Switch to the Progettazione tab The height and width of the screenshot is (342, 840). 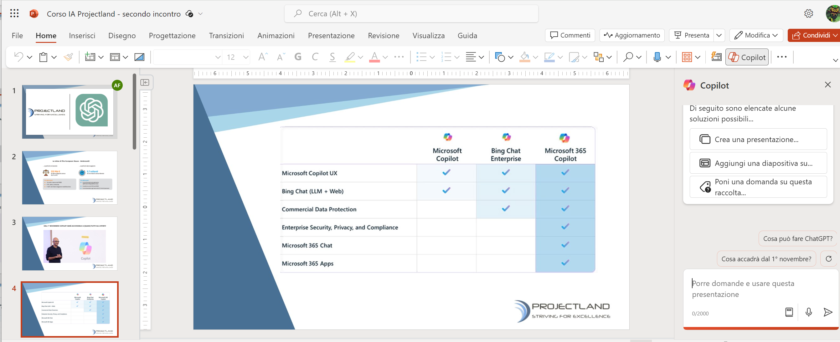[172, 36]
